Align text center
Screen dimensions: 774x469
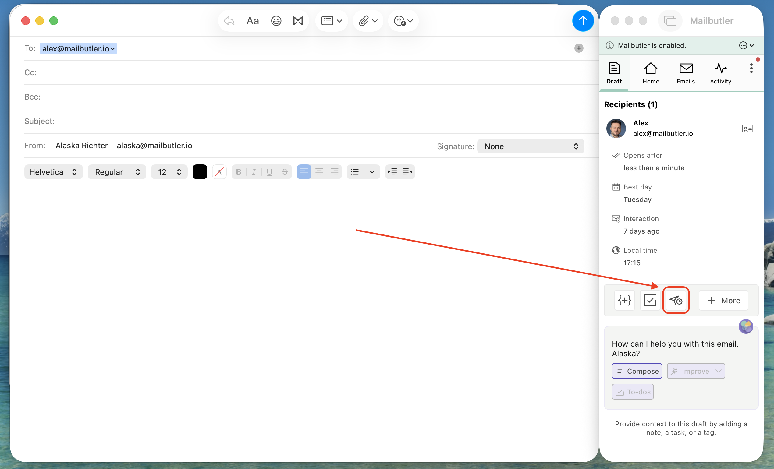point(319,172)
